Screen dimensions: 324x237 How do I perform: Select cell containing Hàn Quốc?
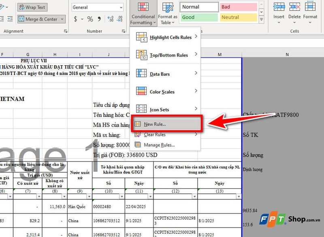click(x=80, y=207)
